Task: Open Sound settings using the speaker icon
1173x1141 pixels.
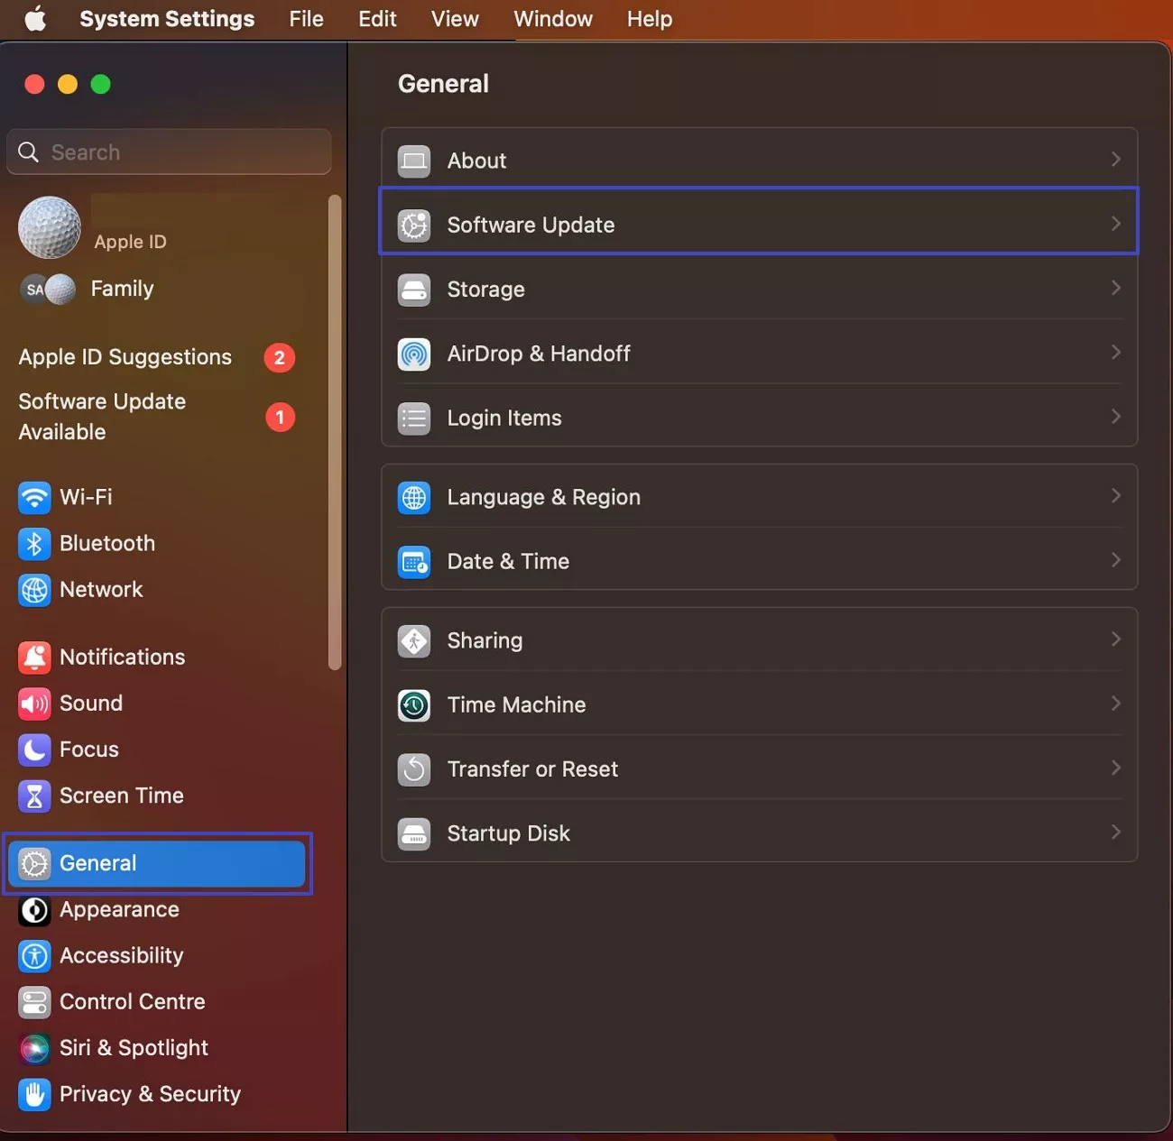Action: [x=34, y=703]
